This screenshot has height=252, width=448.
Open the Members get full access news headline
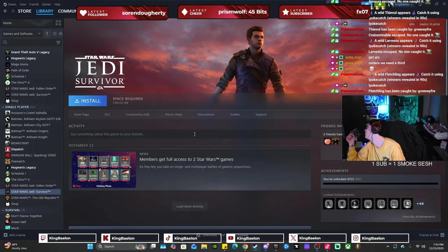(186, 159)
